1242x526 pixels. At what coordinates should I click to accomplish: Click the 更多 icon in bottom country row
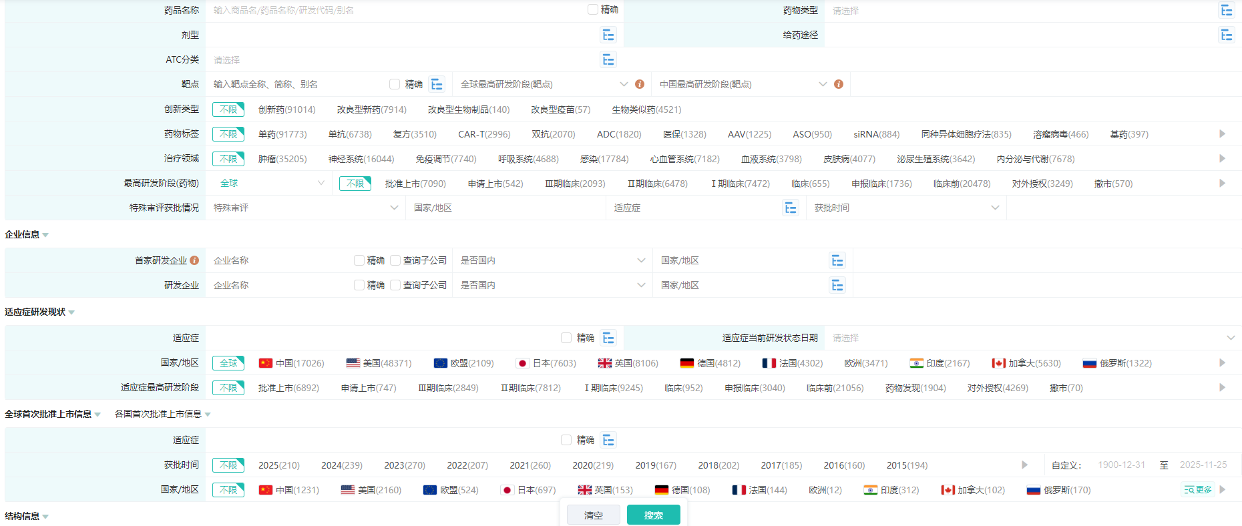pos(1198,490)
